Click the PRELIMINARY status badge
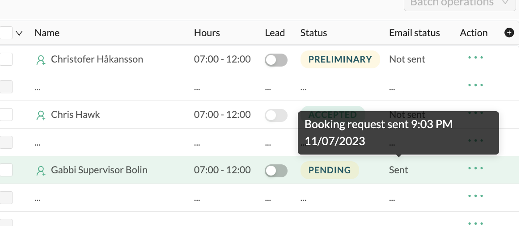The image size is (525, 226). click(340, 59)
